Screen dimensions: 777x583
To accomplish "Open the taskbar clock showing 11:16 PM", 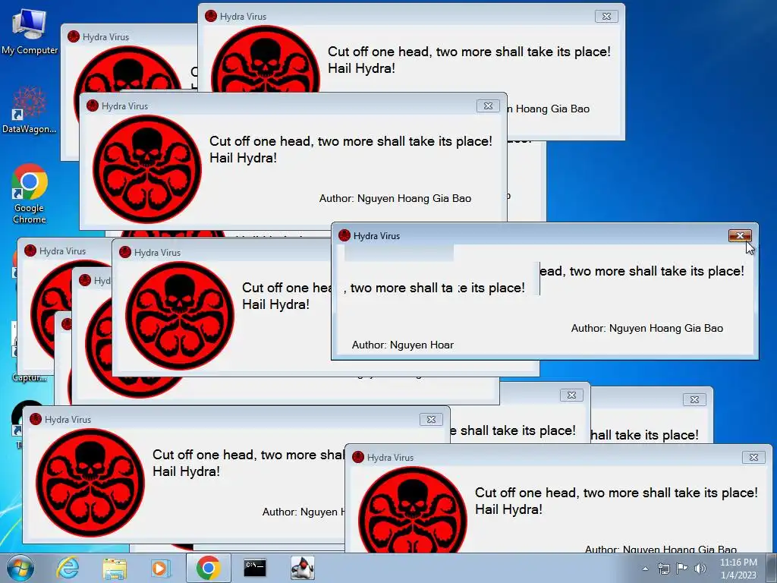I will tap(738, 569).
